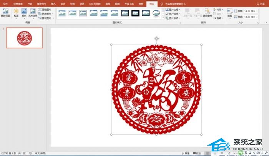Apply the oval picture style
The width and height of the screenshot is (269, 156).
(156, 13)
